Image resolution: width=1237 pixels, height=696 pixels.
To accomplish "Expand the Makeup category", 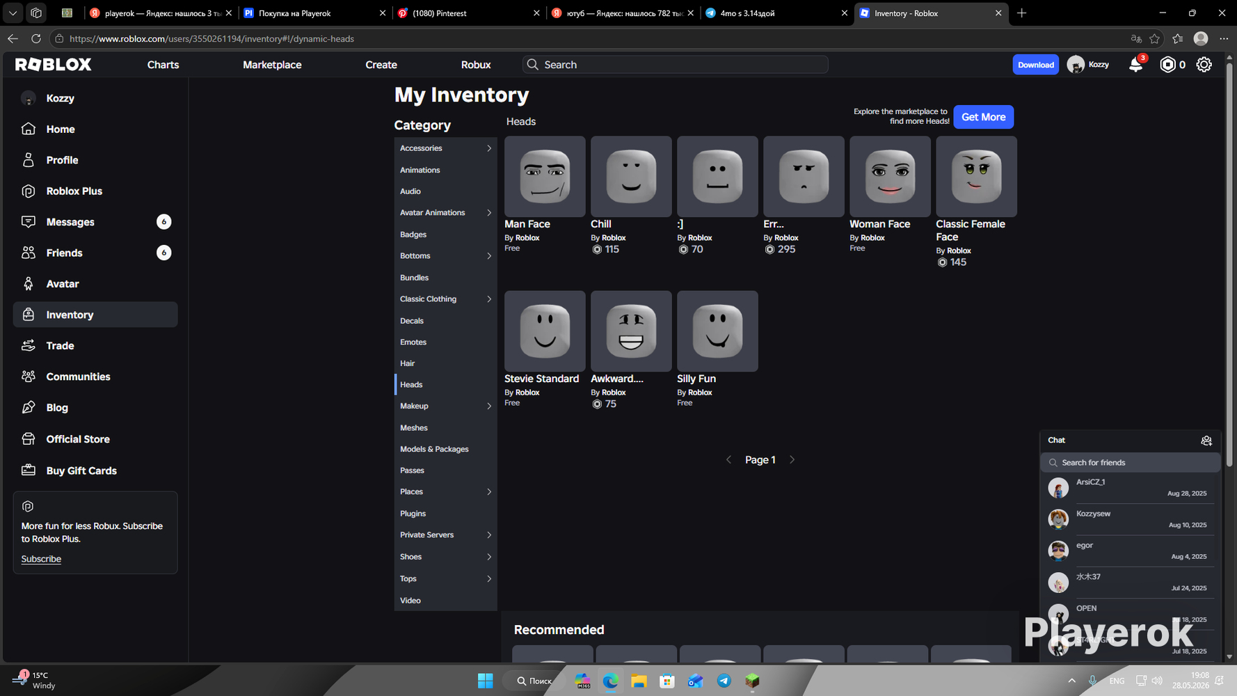I will pos(489,406).
